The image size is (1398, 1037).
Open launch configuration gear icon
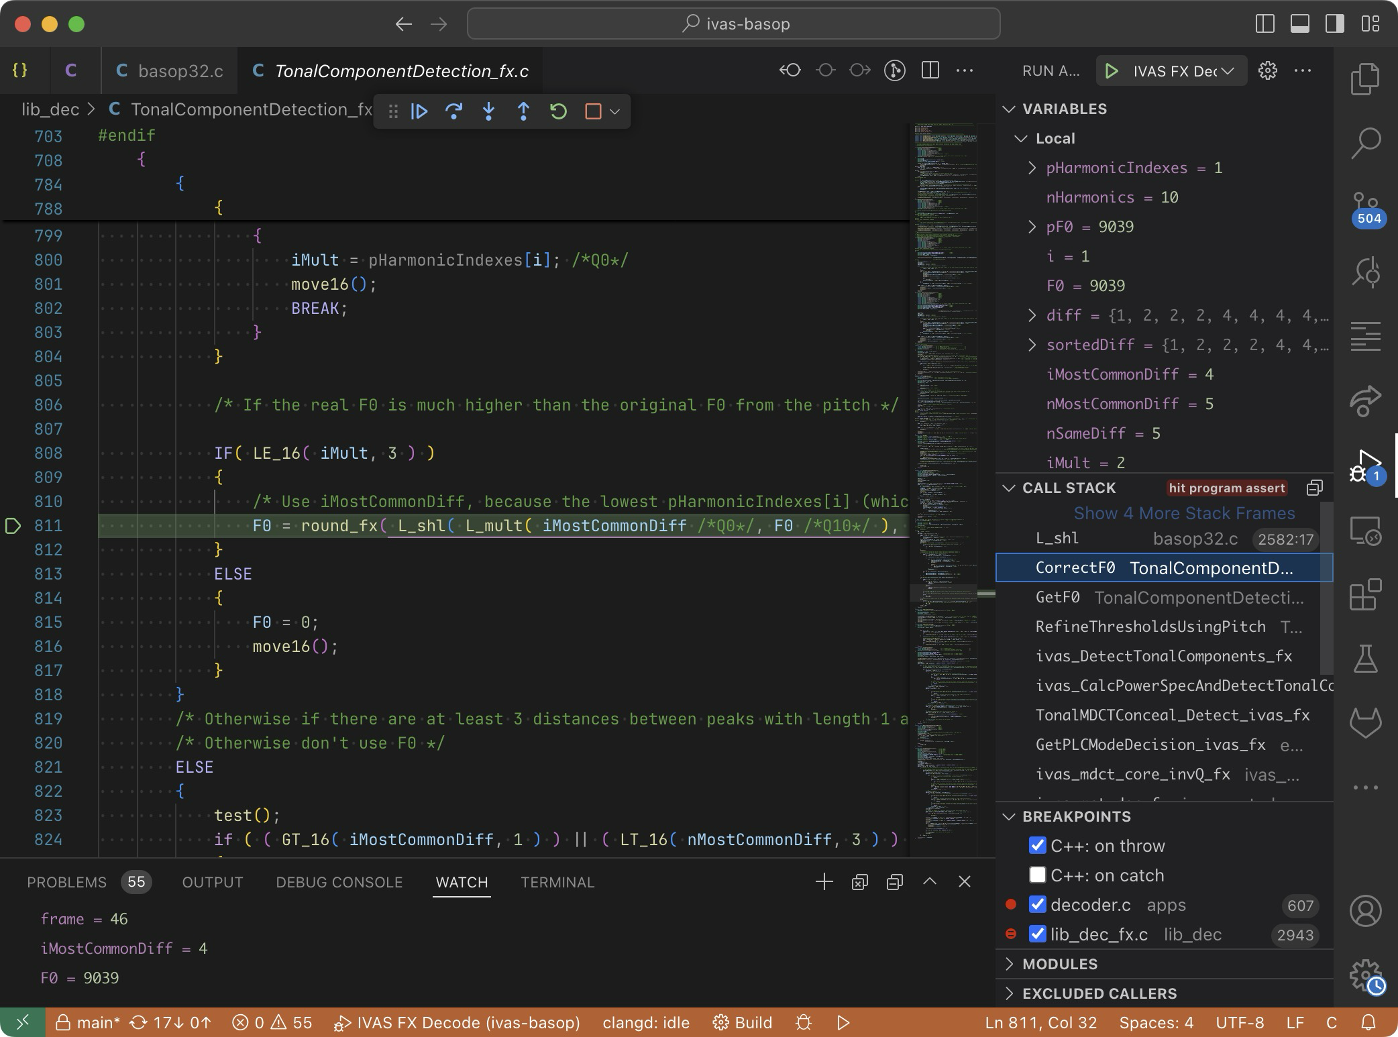tap(1268, 70)
